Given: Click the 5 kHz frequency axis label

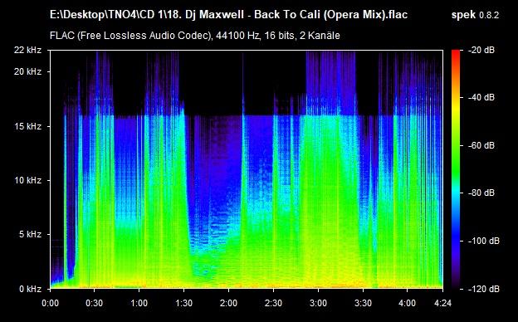Looking at the screenshot, I should coord(30,235).
